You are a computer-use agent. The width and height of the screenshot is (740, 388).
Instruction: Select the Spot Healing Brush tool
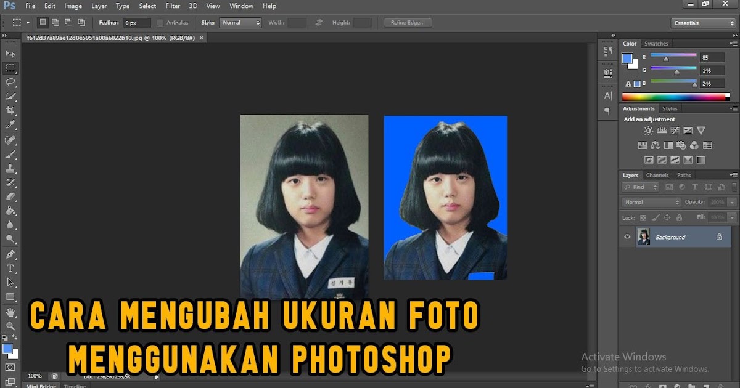[x=10, y=140]
